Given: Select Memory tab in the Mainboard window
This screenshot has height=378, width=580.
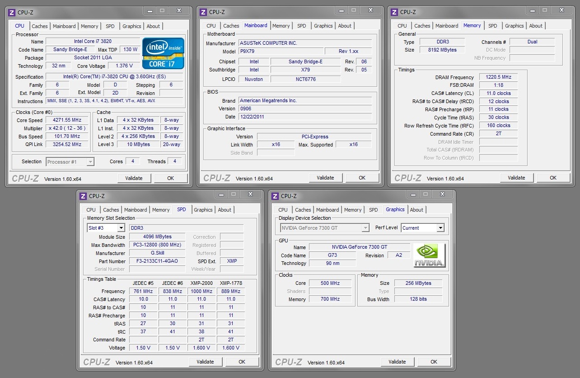Looking at the screenshot, I should coord(281,26).
